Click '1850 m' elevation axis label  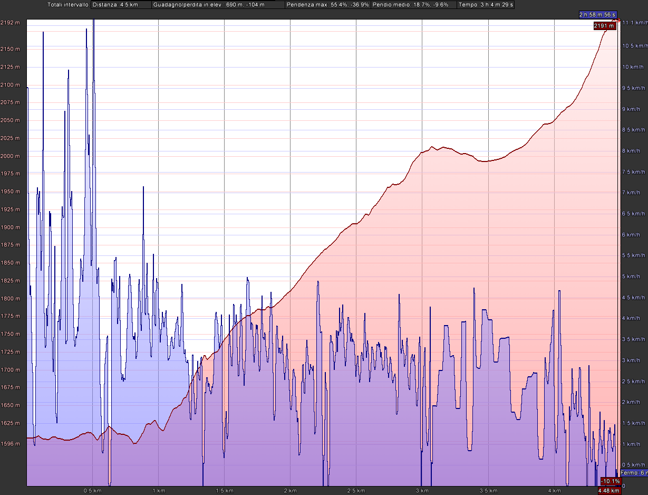click(x=10, y=263)
